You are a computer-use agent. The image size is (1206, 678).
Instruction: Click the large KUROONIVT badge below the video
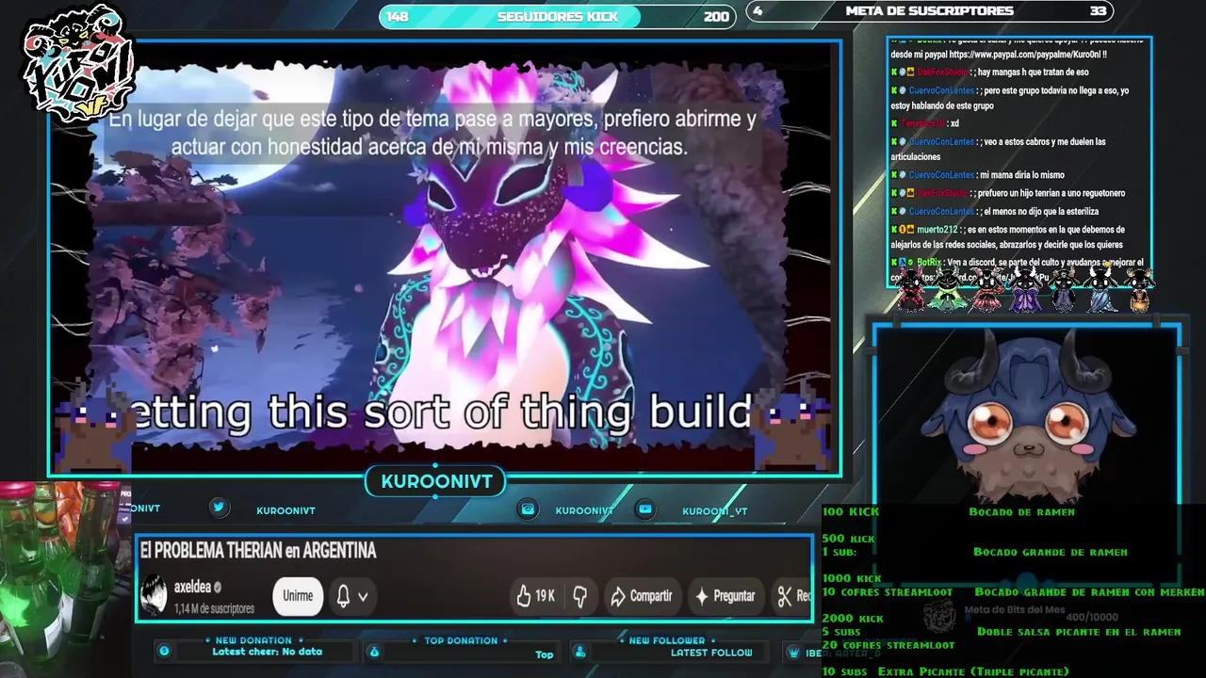point(436,481)
